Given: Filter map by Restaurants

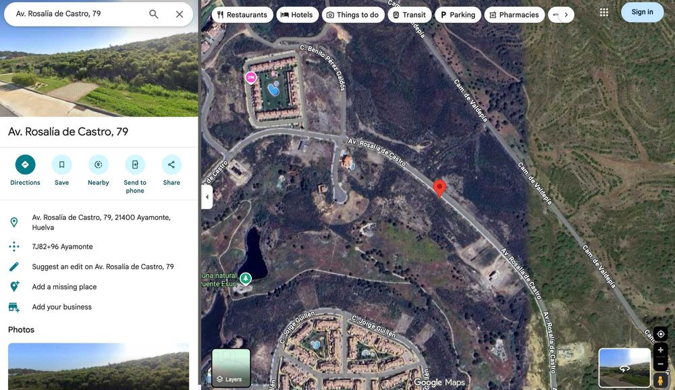Looking at the screenshot, I should click(242, 15).
